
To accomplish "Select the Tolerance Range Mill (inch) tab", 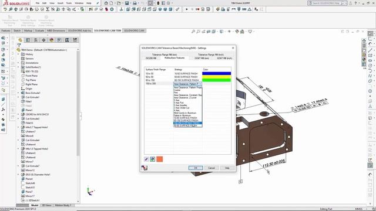I will pos(211,55).
